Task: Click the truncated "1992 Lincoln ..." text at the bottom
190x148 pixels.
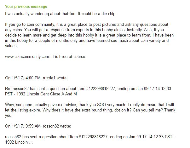Action: pos(19,142)
